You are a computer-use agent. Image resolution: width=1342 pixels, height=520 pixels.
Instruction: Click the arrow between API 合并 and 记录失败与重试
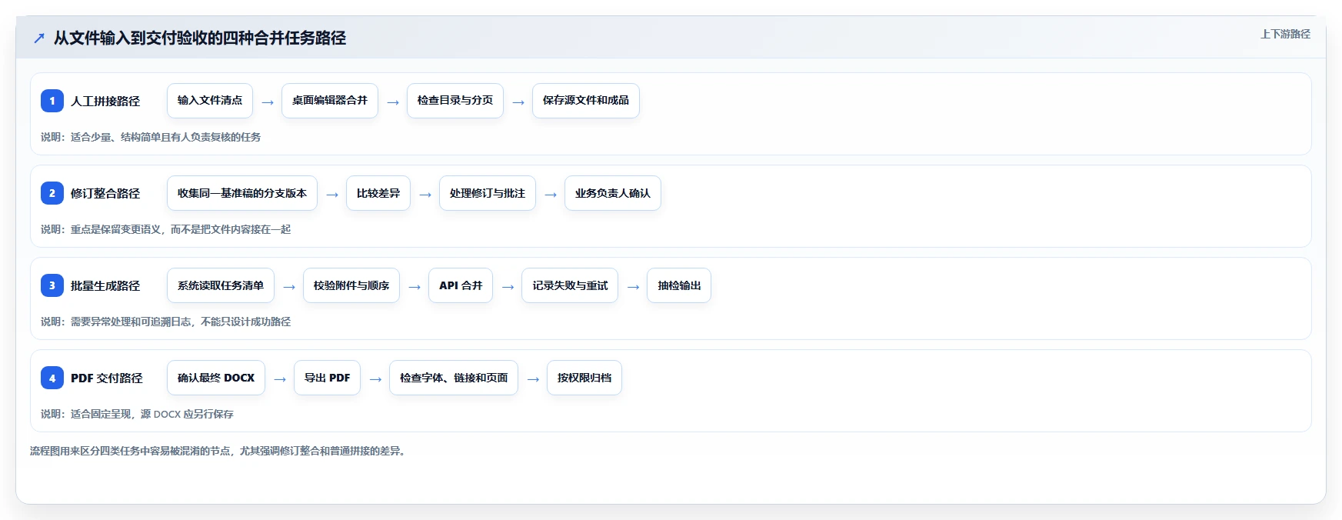coord(508,286)
